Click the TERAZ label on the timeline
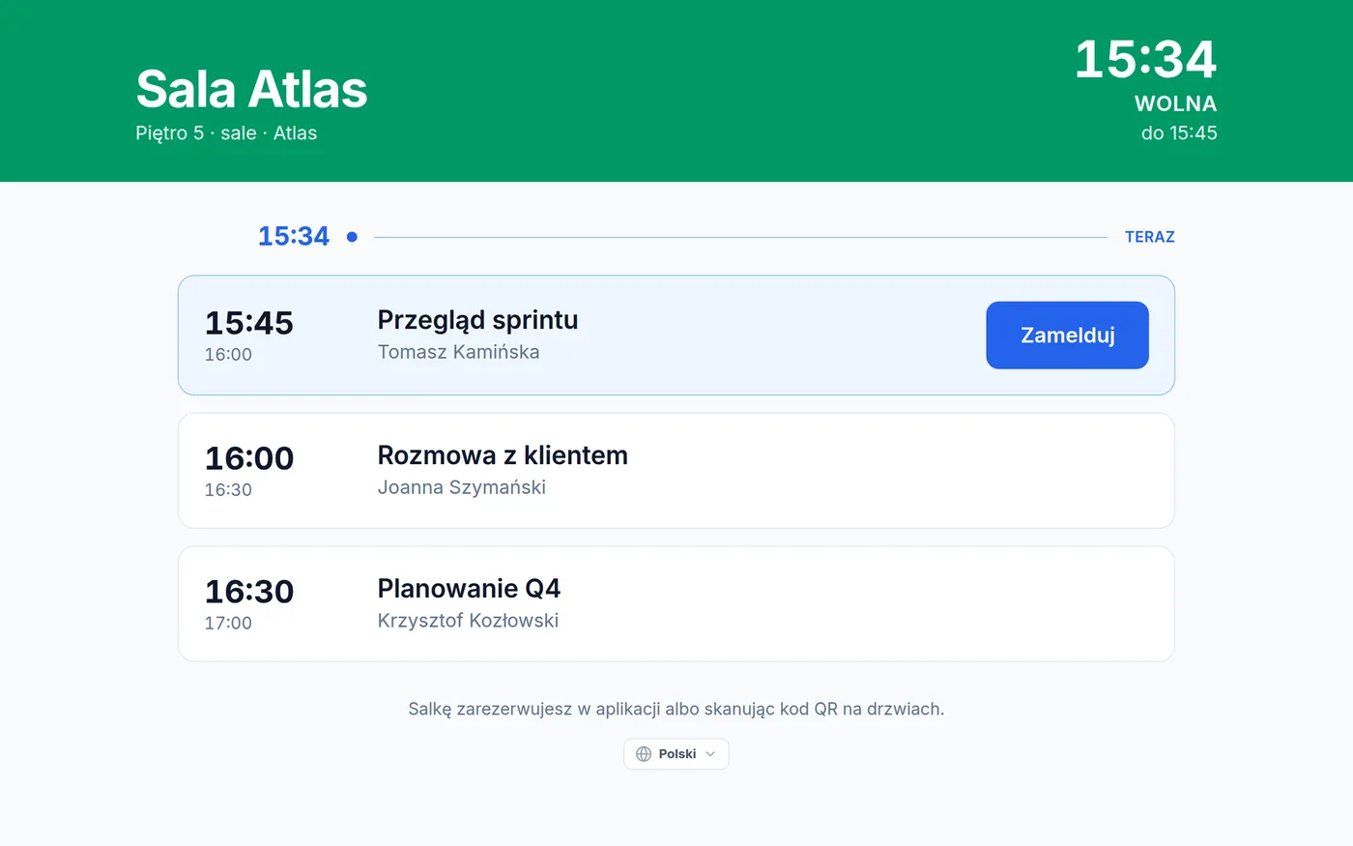The image size is (1353, 846). pyautogui.click(x=1150, y=237)
